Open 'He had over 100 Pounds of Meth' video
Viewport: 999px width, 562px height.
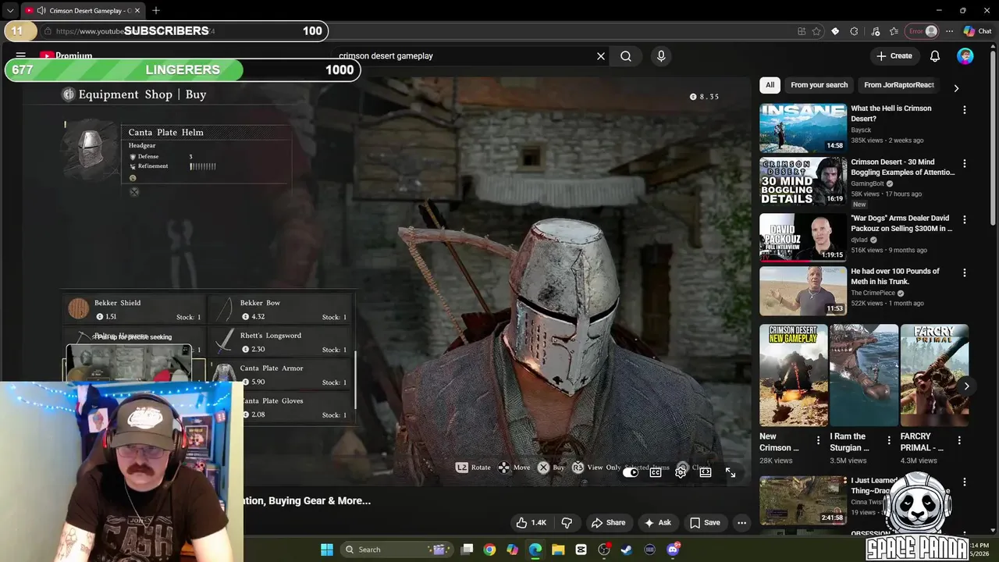click(x=803, y=291)
